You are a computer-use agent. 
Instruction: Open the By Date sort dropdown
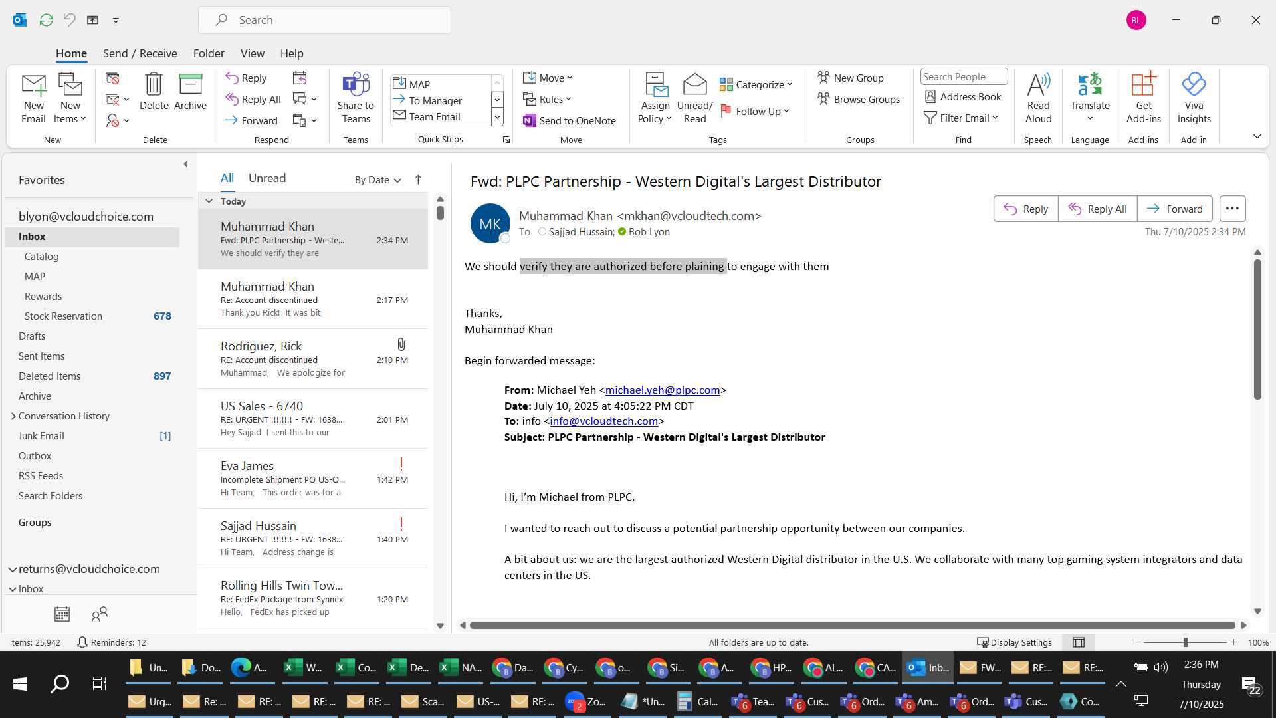[378, 179]
